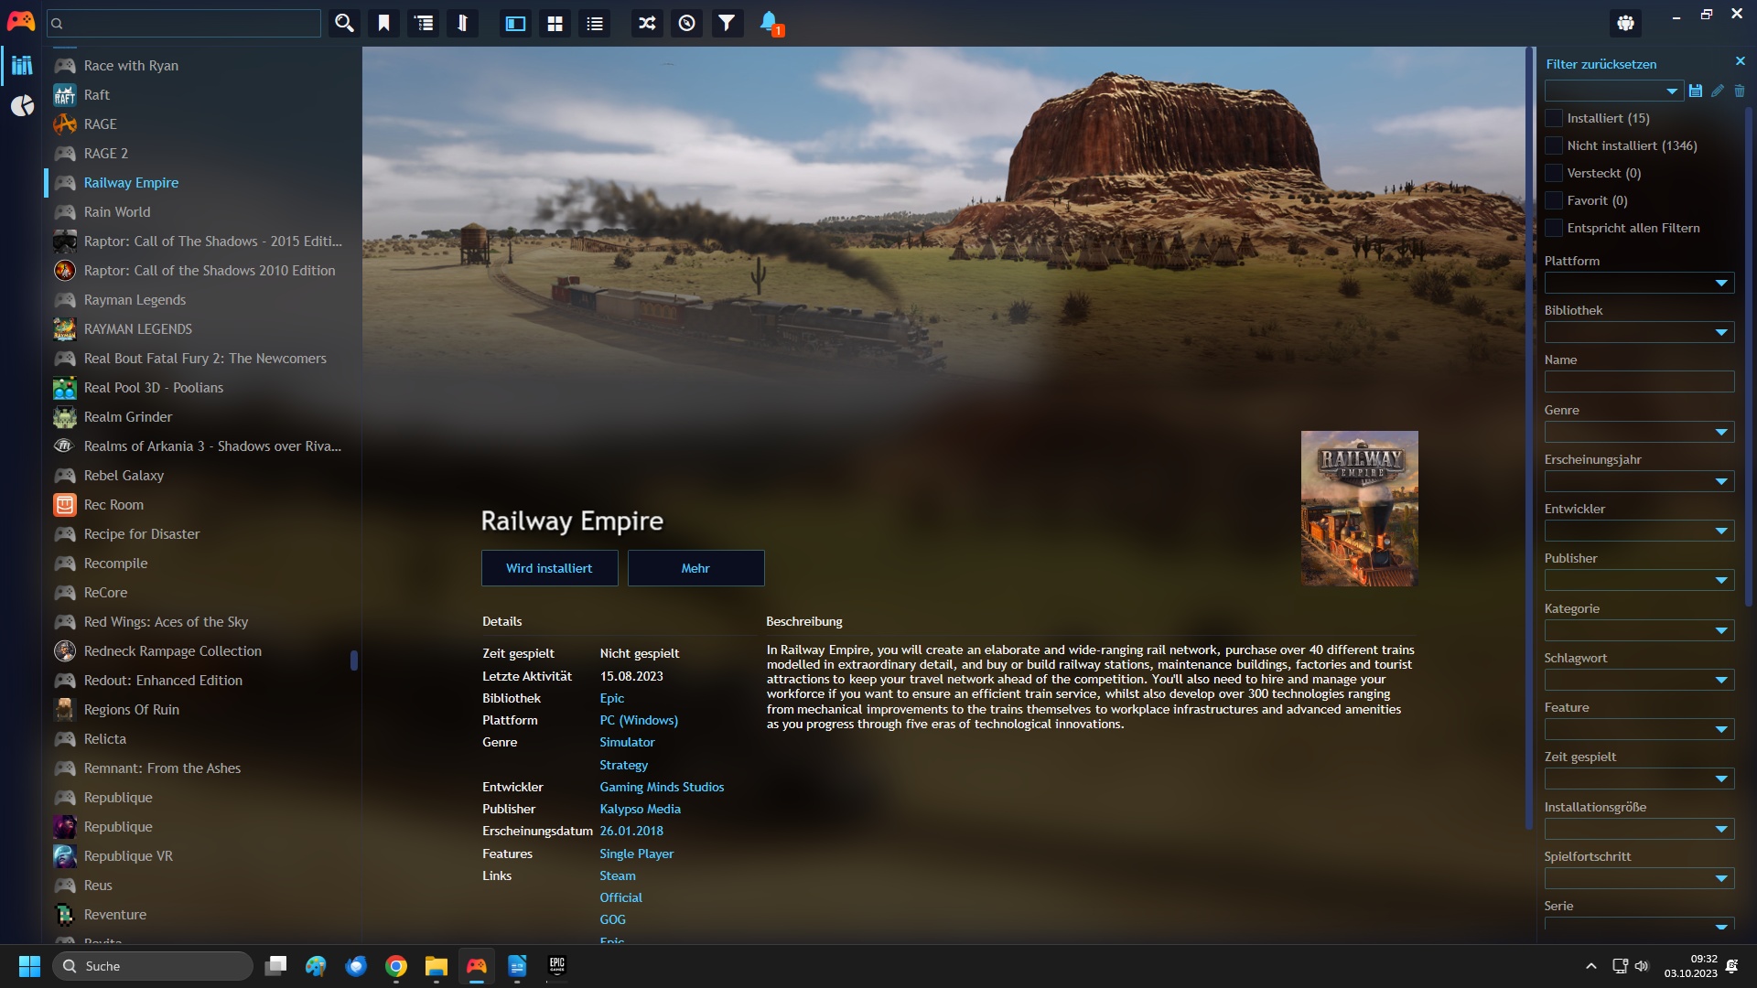Open the Genre filter dropdown

(x=1639, y=431)
